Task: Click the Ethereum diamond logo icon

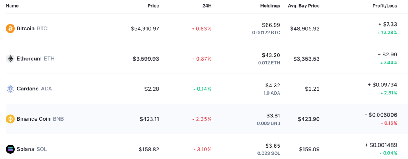Action: tap(10, 59)
